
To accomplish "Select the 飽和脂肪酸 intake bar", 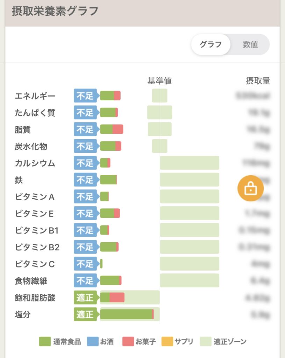I will [112, 297].
